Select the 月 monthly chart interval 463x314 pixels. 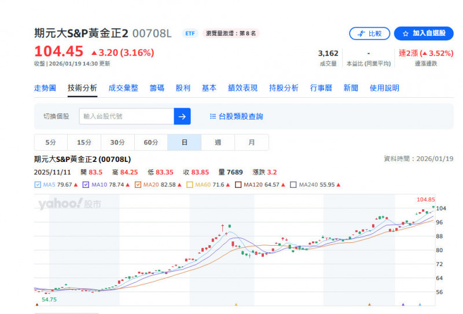coord(252,142)
